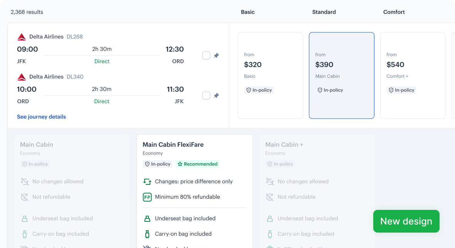
Task: Pin the DL268 outbound flight
Action: click(x=216, y=55)
